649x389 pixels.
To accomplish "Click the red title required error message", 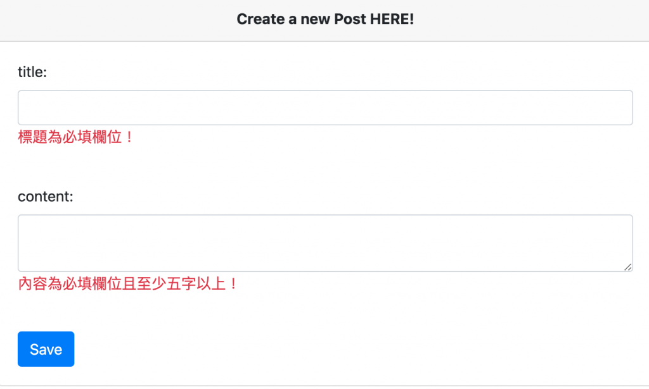I will point(76,137).
